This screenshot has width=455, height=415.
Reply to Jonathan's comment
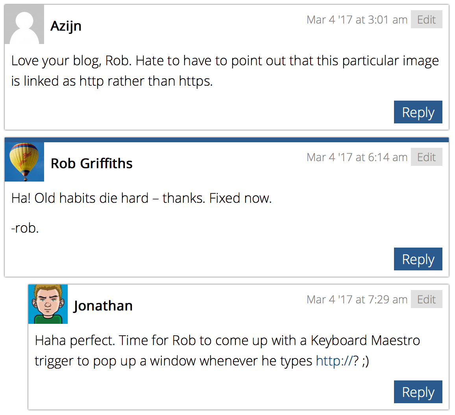tap(418, 392)
